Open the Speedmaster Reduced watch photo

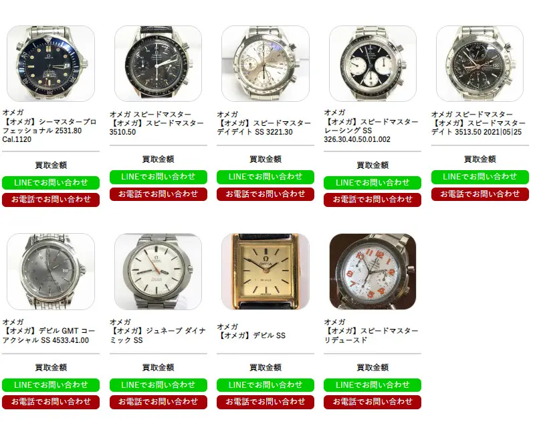372,271
